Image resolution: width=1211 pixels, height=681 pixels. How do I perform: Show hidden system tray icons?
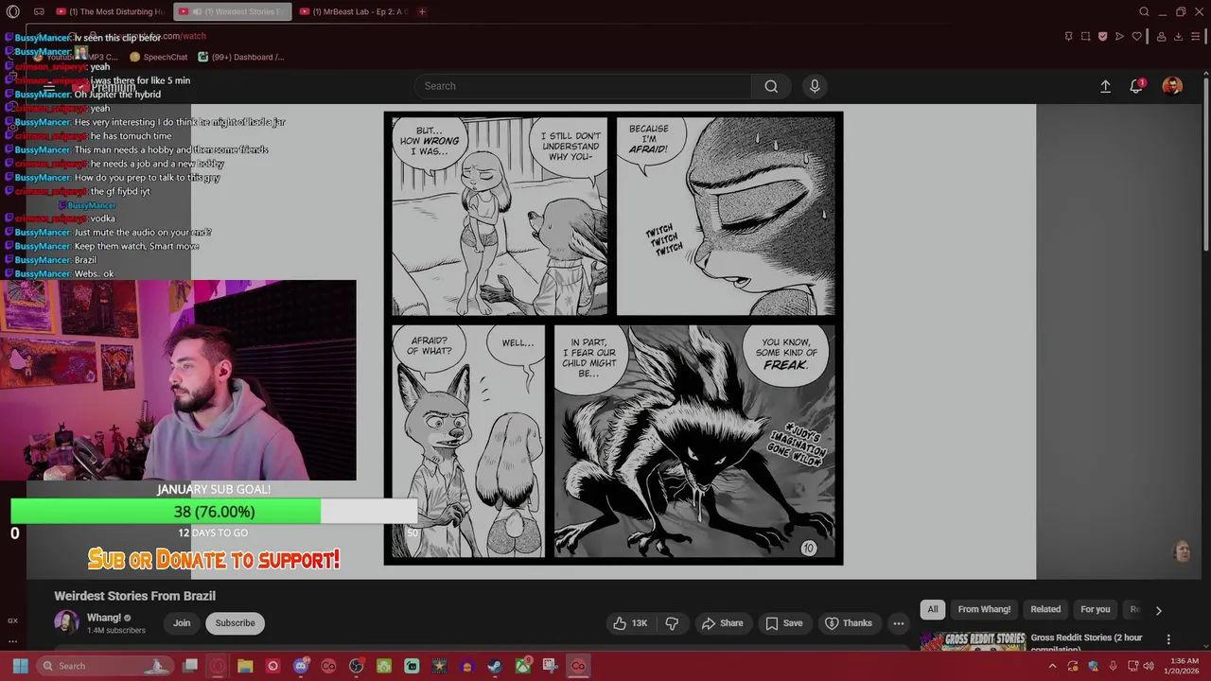1052,666
